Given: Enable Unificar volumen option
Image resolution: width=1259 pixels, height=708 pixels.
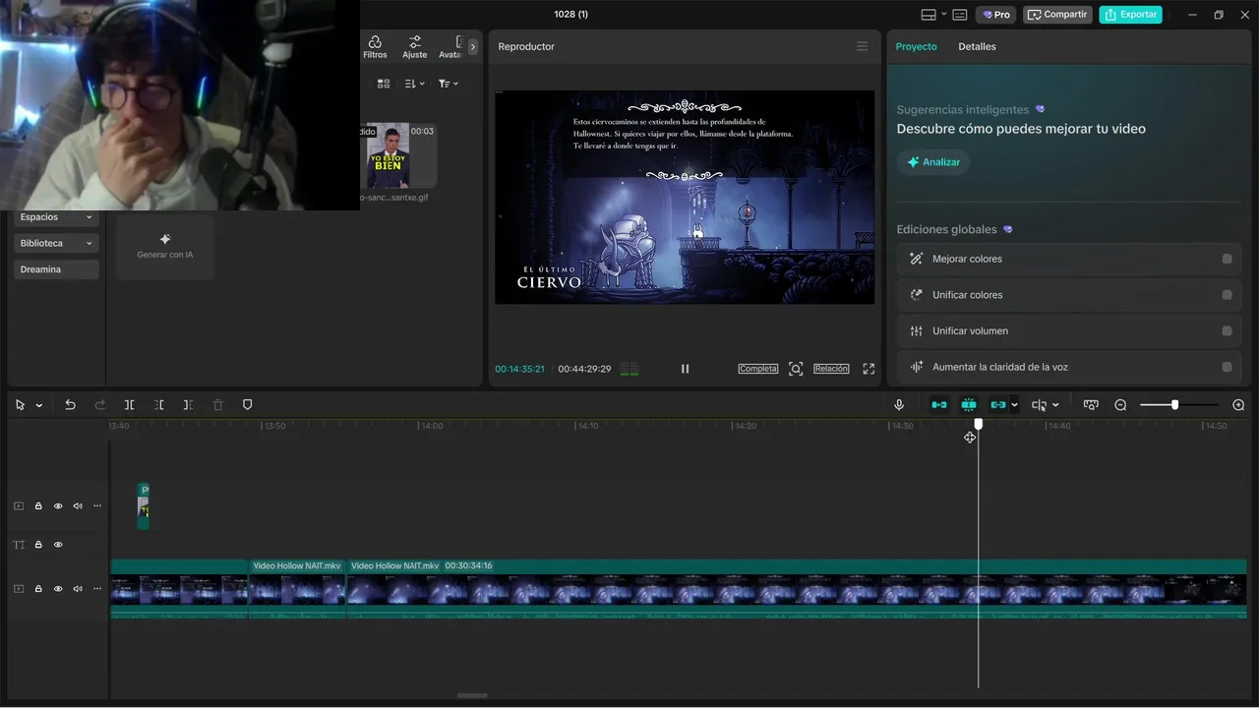Looking at the screenshot, I should 1227,331.
